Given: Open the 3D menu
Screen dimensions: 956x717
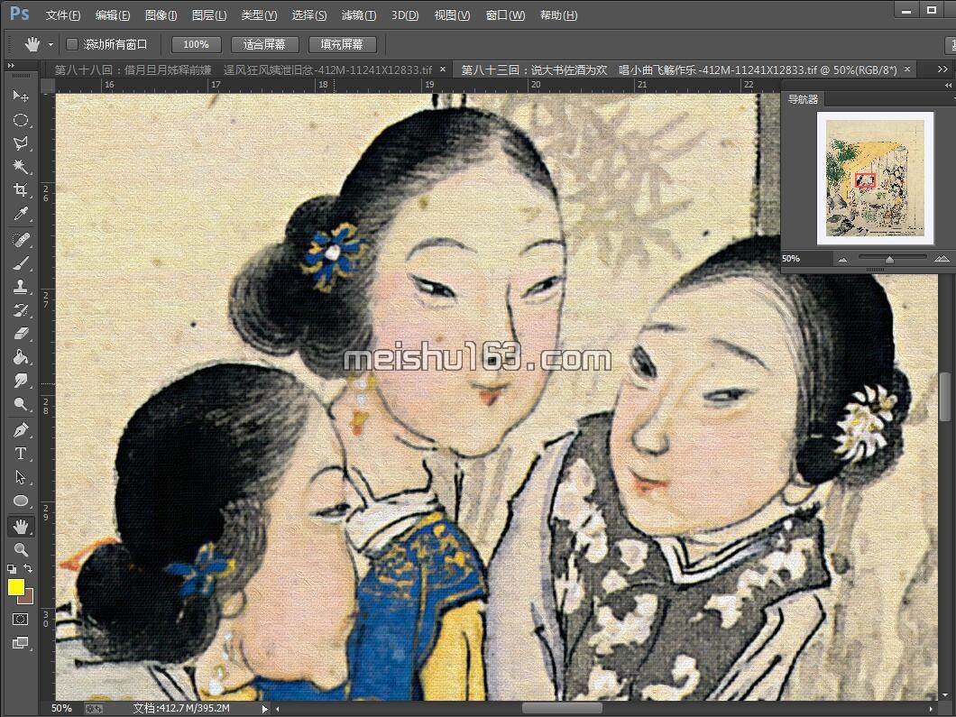Looking at the screenshot, I should [x=405, y=14].
